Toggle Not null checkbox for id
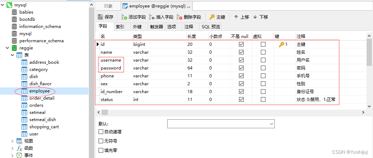Viewport: 373px width, 158px height. point(241,44)
